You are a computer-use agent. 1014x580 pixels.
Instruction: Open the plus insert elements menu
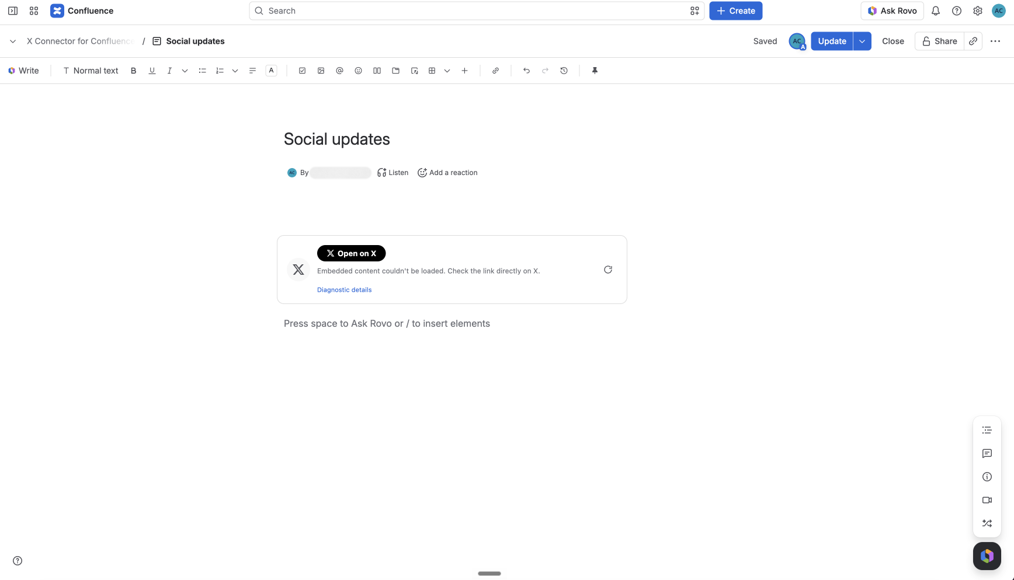(464, 71)
